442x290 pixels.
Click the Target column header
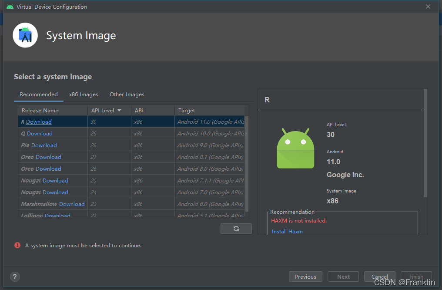(209, 110)
